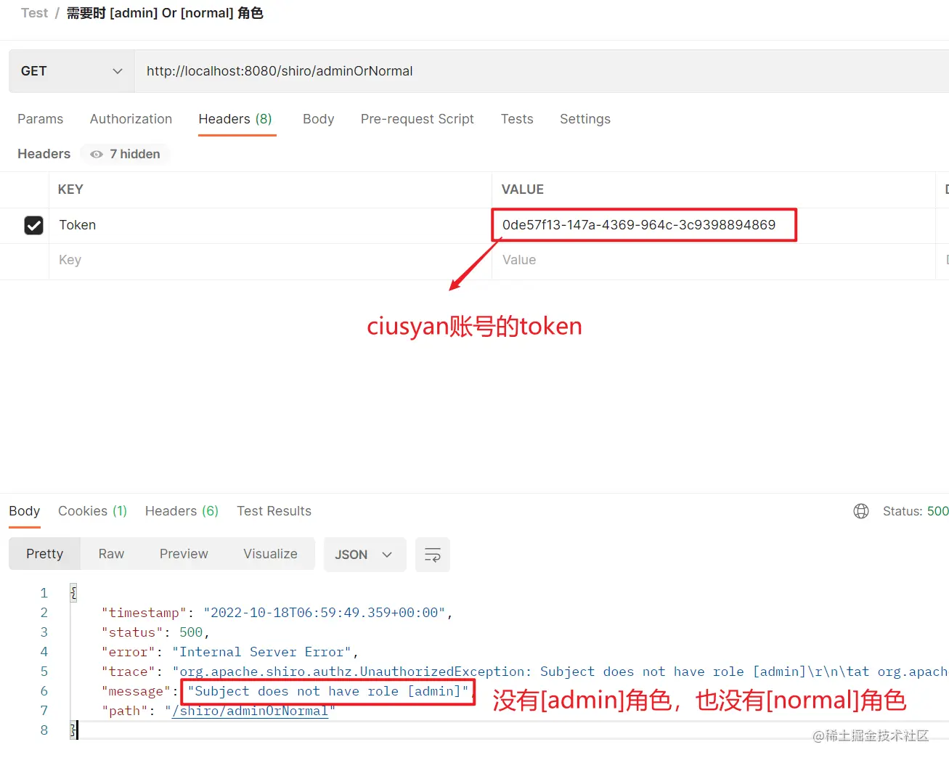
Task: Click the Token key cell
Action: pos(270,225)
